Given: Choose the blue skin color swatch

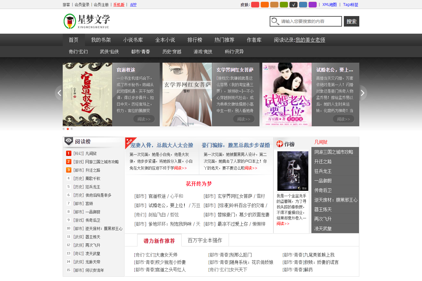Looking at the screenshot, I should pos(303,5).
